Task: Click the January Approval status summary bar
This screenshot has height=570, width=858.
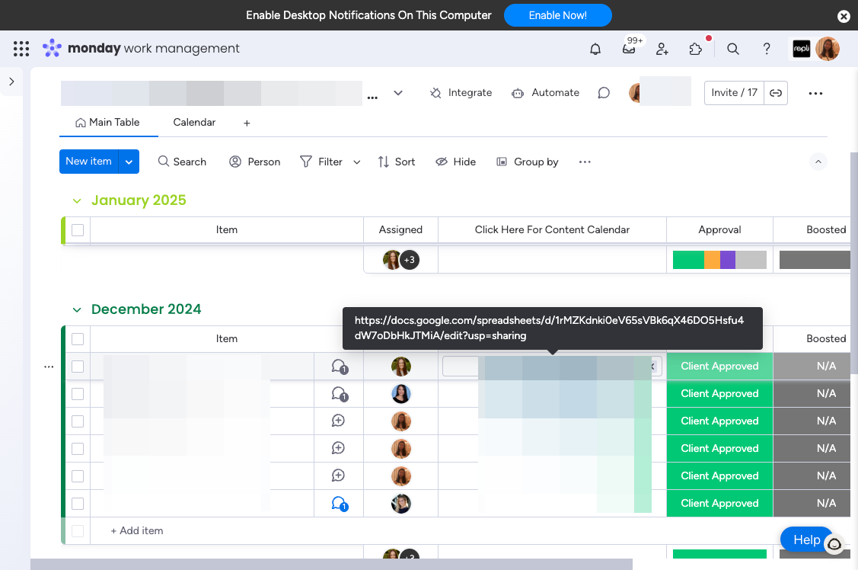Action: pyautogui.click(x=719, y=260)
